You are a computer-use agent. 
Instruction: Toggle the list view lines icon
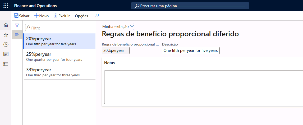tap(17, 34)
